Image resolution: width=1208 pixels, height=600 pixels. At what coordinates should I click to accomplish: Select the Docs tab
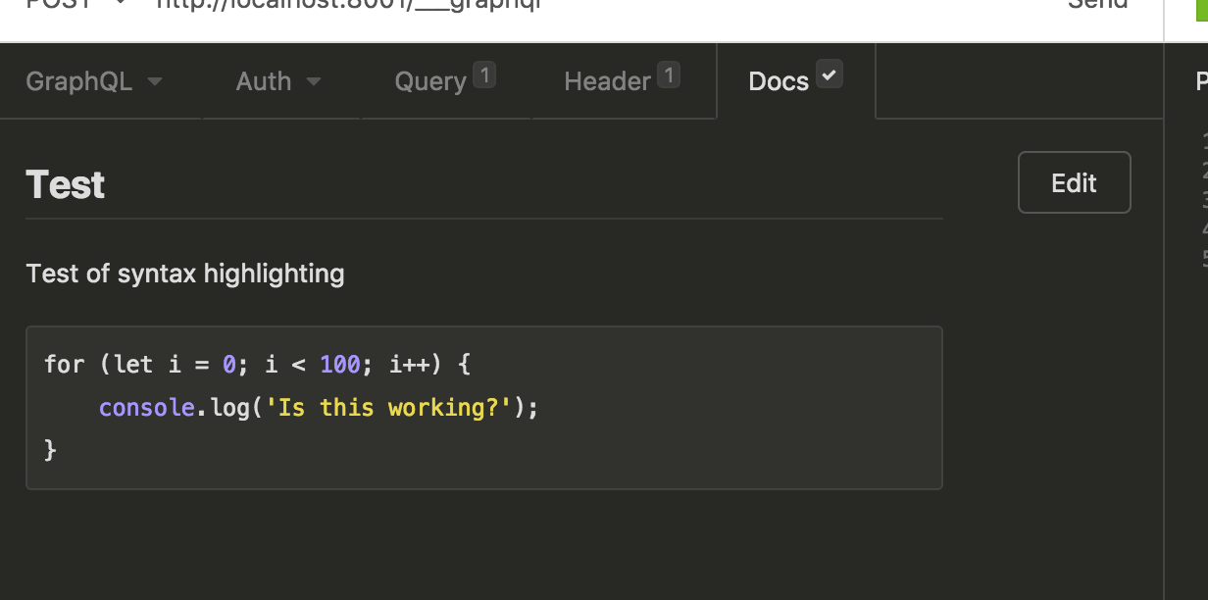[x=795, y=80]
